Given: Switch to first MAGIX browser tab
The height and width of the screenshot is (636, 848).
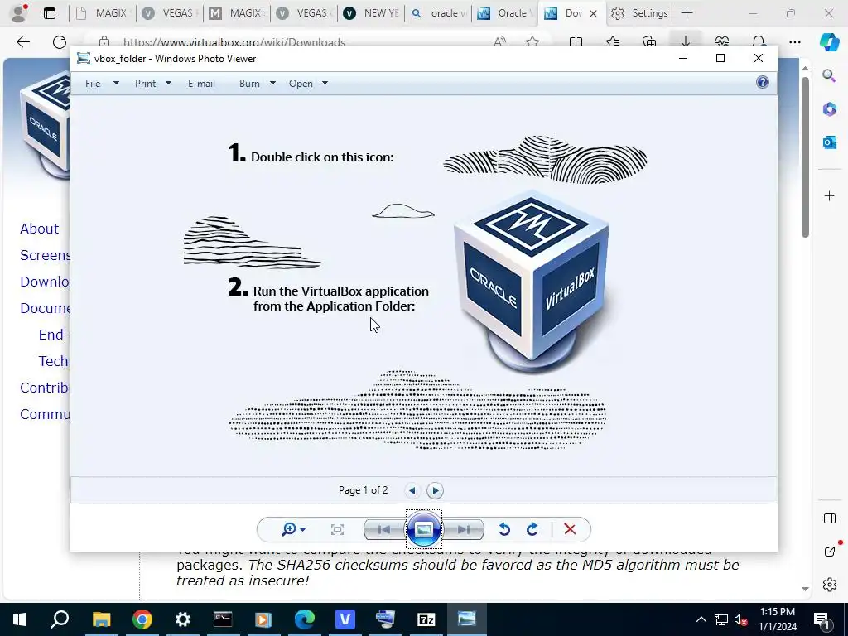Looking at the screenshot, I should pos(102,13).
